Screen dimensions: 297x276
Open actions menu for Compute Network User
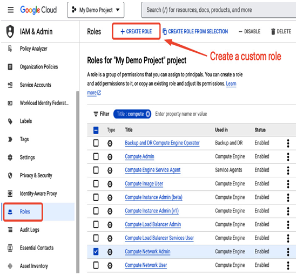click(x=288, y=265)
